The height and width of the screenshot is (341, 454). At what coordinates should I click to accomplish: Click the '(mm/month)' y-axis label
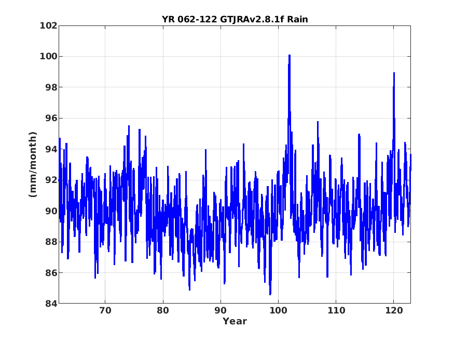[x=33, y=164]
